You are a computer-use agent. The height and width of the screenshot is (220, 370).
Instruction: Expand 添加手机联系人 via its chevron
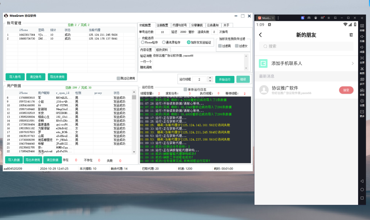(353, 63)
